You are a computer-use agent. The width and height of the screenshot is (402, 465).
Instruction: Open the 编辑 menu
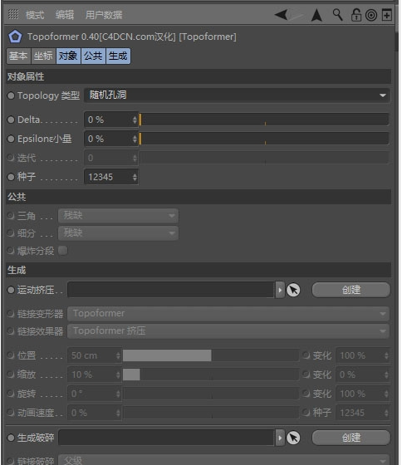click(x=65, y=15)
